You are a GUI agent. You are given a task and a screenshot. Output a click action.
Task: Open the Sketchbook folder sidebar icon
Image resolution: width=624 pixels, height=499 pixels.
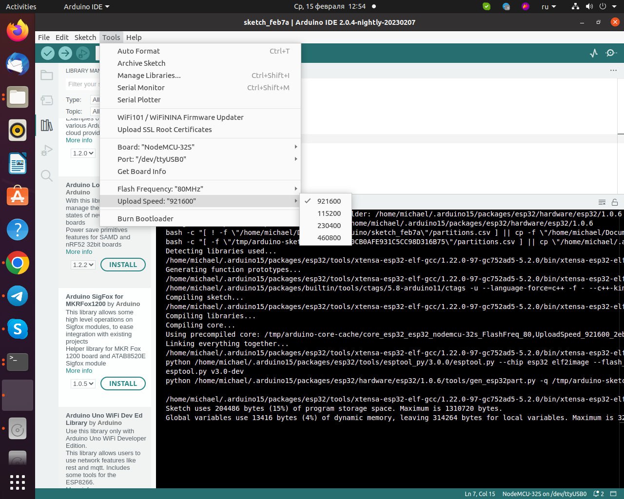(x=47, y=75)
